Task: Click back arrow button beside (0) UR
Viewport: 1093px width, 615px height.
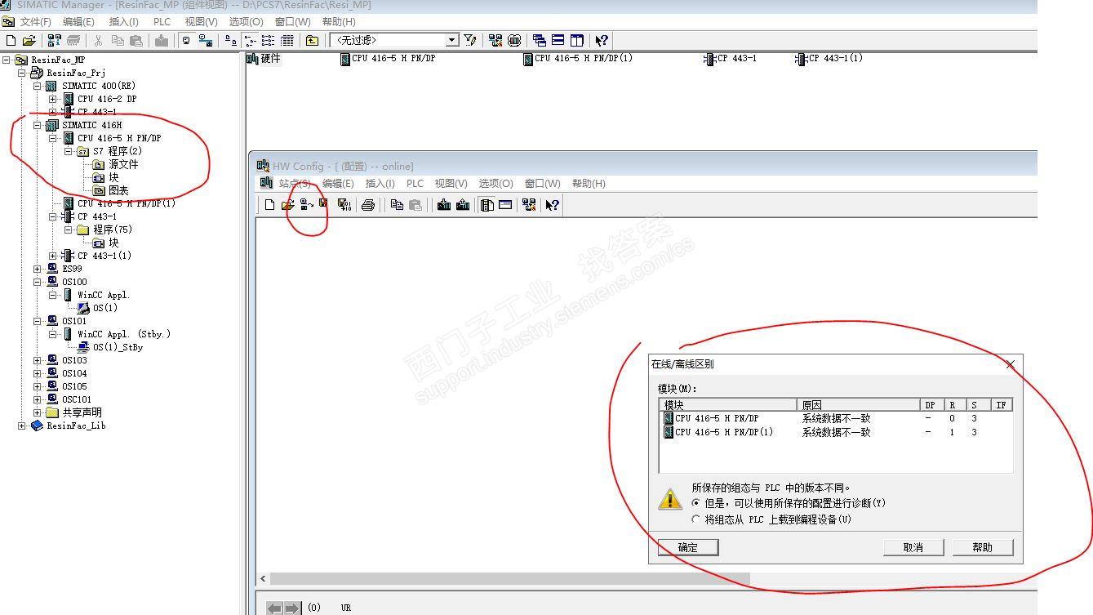Action: tap(275, 608)
